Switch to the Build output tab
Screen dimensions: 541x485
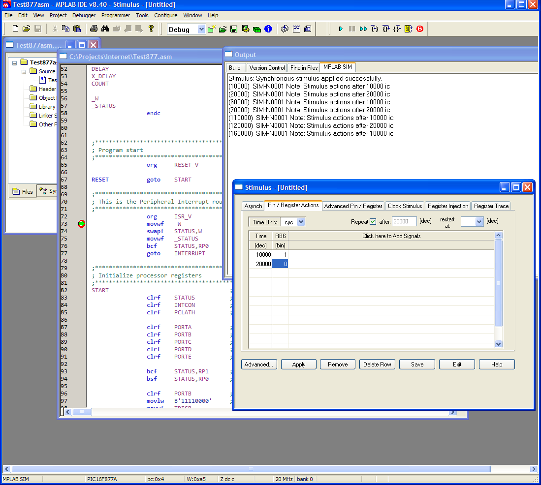coord(235,67)
